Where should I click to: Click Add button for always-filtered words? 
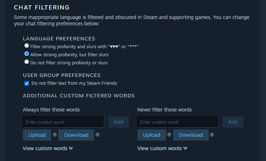tap(118, 122)
